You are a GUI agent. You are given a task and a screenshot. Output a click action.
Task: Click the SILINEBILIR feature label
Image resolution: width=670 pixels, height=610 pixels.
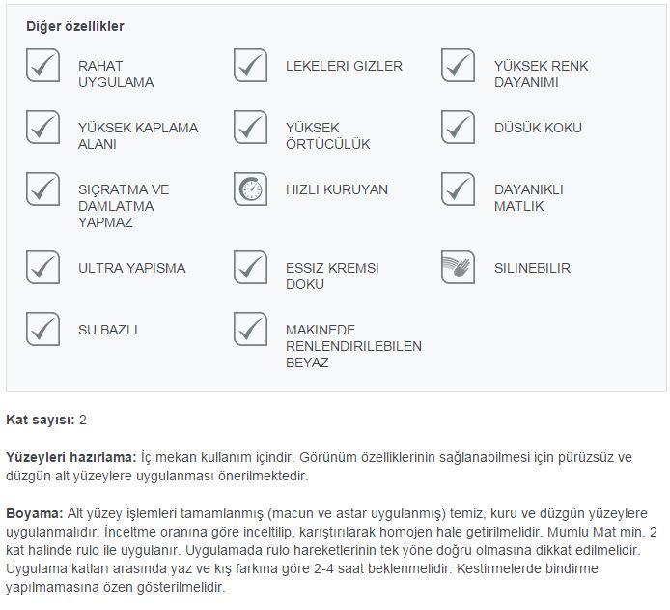tap(532, 268)
